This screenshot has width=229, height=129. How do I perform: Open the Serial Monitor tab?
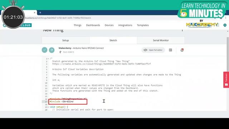(161, 40)
